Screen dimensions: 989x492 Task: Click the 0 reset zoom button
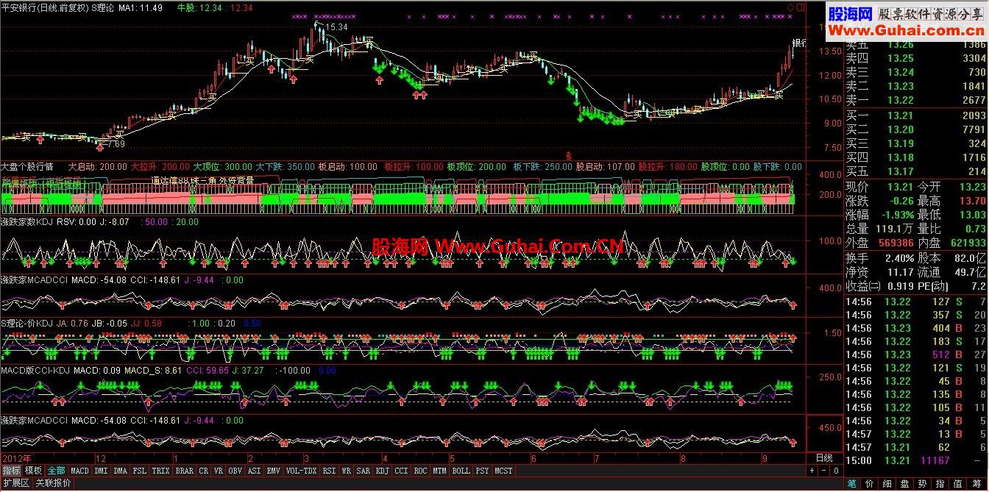click(837, 471)
